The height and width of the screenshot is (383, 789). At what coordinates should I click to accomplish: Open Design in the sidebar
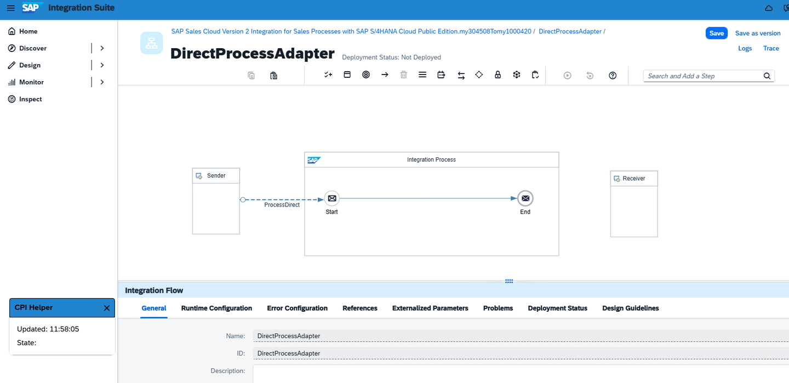[30, 65]
